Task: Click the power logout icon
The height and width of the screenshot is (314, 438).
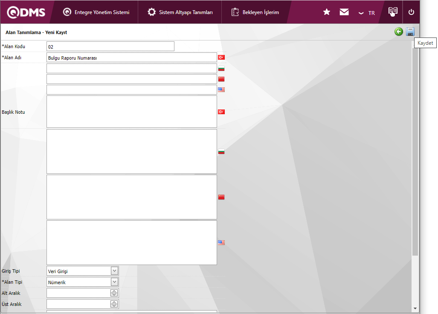Action: [x=411, y=12]
